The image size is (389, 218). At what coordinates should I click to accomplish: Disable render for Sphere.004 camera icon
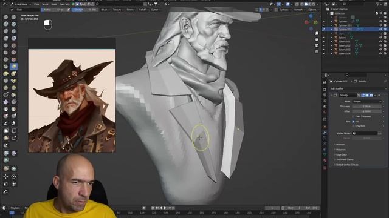pos(385,54)
